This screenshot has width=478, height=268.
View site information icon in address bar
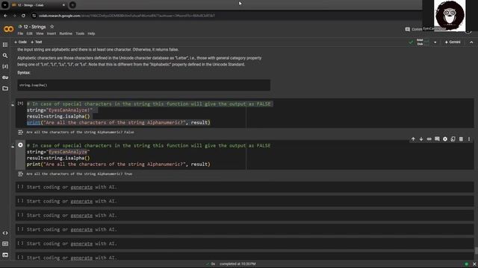34,16
